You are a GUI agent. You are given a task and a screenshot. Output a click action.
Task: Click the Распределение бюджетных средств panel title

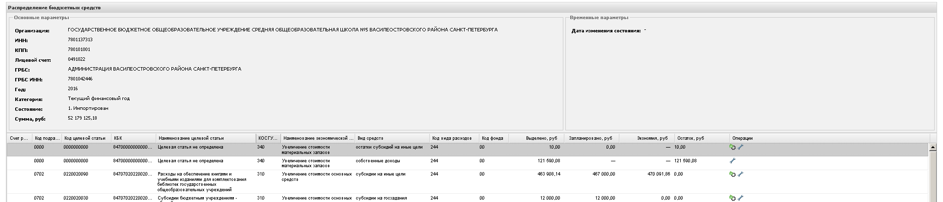pos(55,8)
